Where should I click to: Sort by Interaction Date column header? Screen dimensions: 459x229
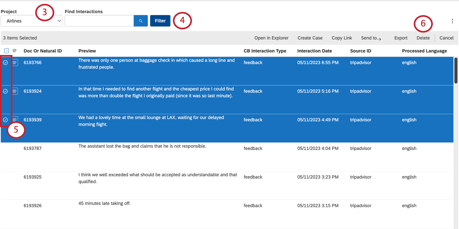(314, 51)
